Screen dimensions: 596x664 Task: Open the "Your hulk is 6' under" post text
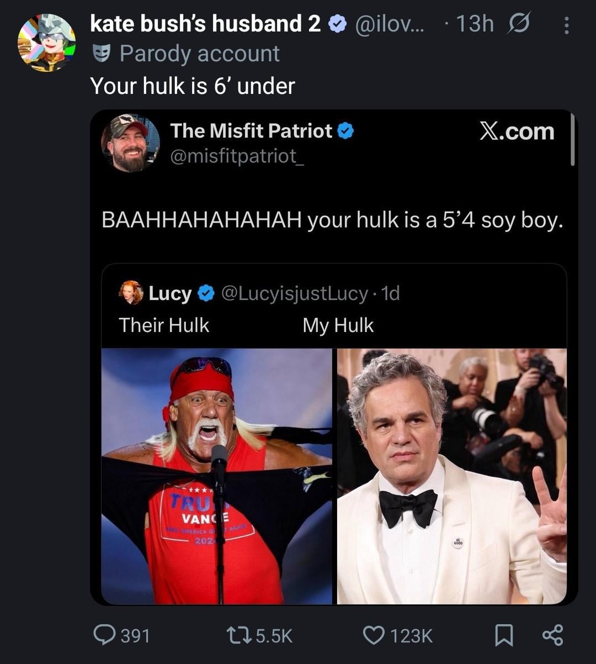tap(193, 86)
